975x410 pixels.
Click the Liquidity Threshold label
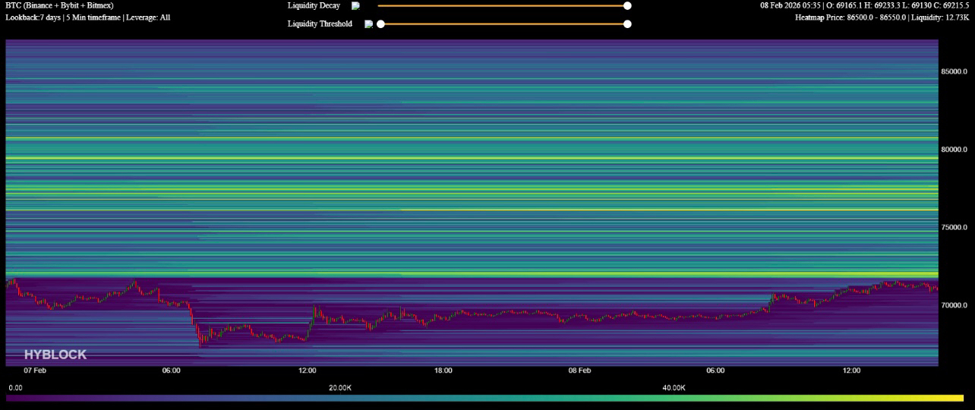[320, 24]
